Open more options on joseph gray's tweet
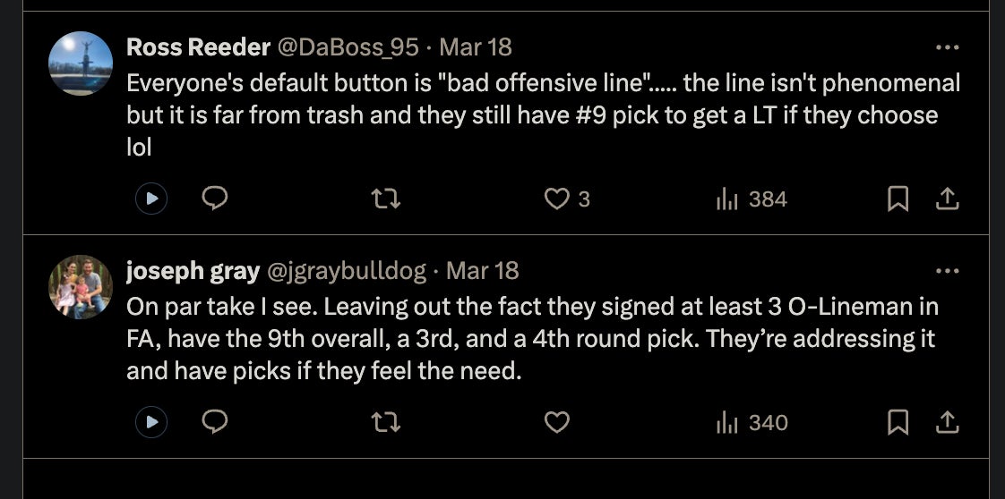 [x=947, y=270]
